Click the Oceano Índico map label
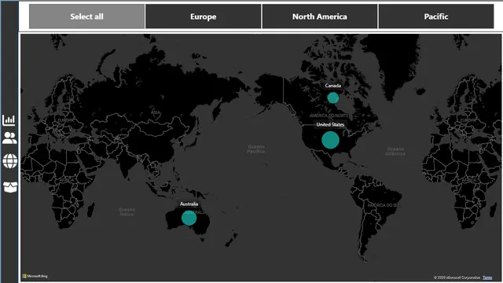The image size is (503, 283). 127,211
